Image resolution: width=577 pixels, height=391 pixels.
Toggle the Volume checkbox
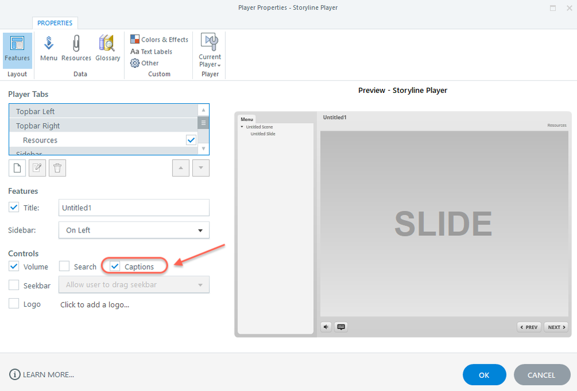[x=14, y=266]
